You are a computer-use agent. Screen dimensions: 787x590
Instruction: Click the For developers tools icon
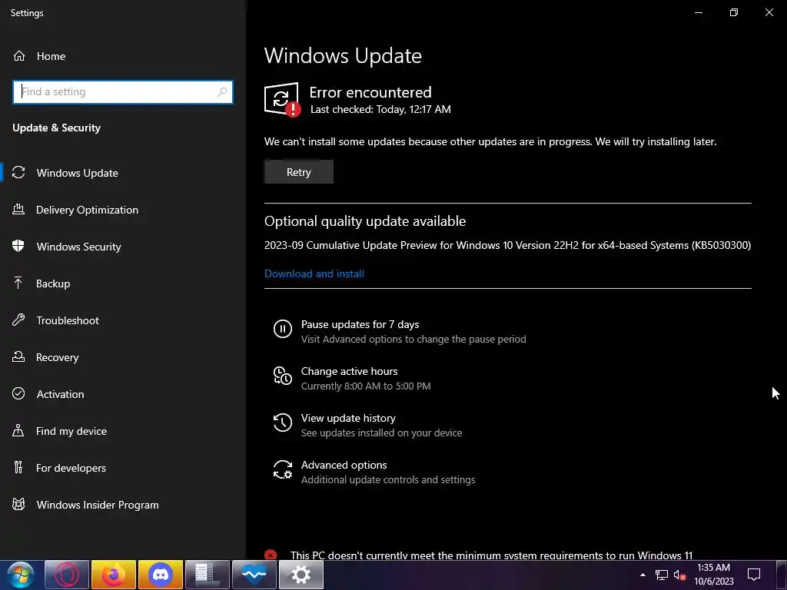[18, 468]
